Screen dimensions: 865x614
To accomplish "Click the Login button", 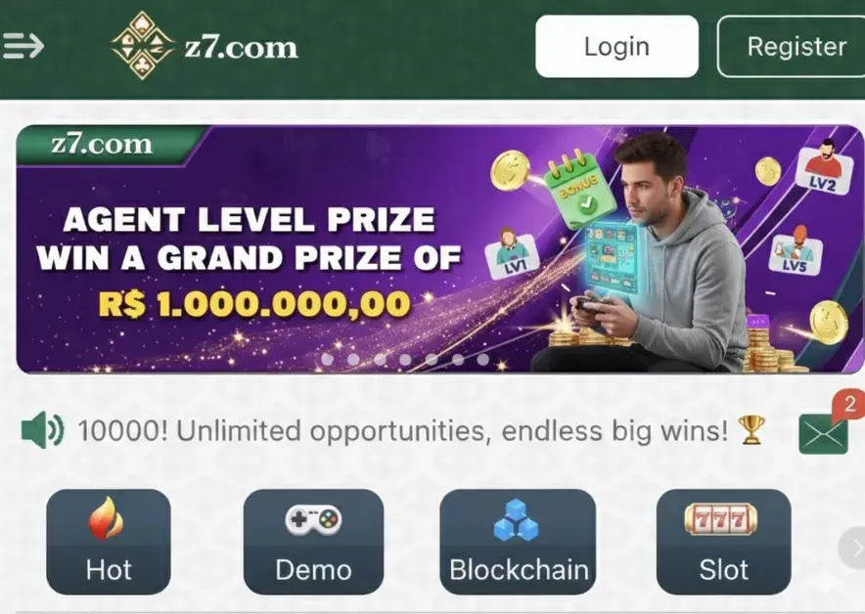I will [616, 46].
